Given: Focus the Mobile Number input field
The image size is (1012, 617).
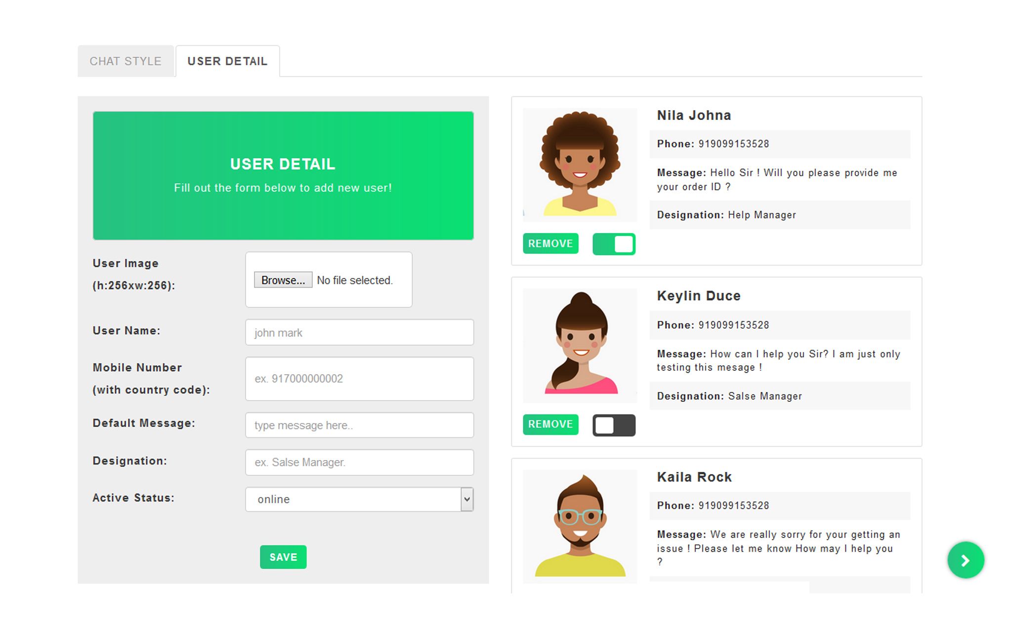Looking at the screenshot, I should [x=359, y=379].
